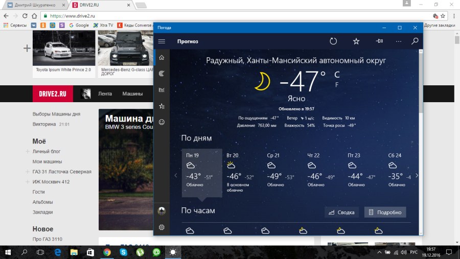460x259 pixels.
Task: Open weather search magnifier
Action: 415,41
